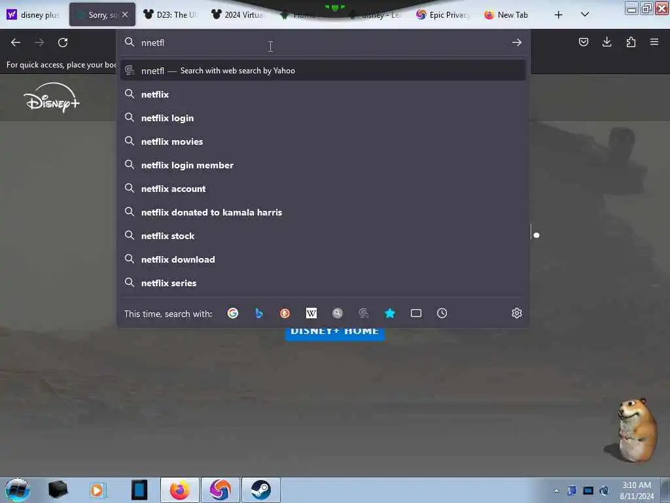The width and height of the screenshot is (670, 503).
Task: Click the Disney+ logo
Action: pyautogui.click(x=52, y=98)
